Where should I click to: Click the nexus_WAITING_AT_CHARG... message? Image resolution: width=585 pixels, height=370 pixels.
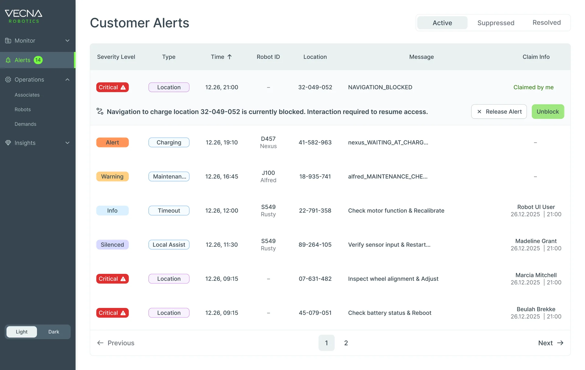pos(388,142)
